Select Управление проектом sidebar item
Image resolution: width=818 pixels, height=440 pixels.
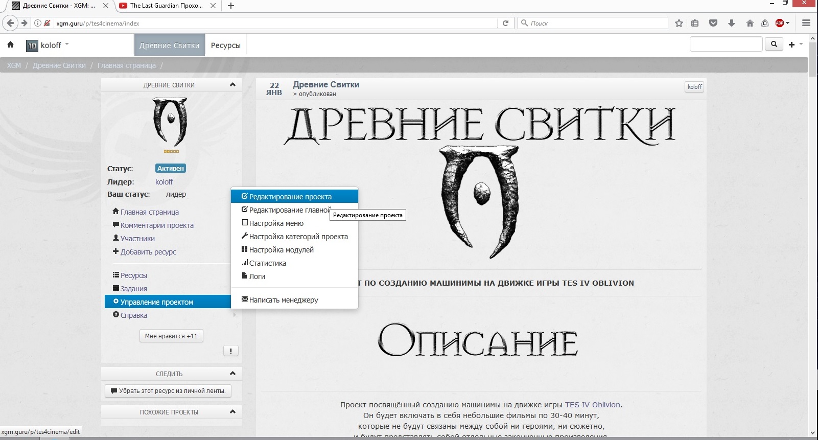168,302
